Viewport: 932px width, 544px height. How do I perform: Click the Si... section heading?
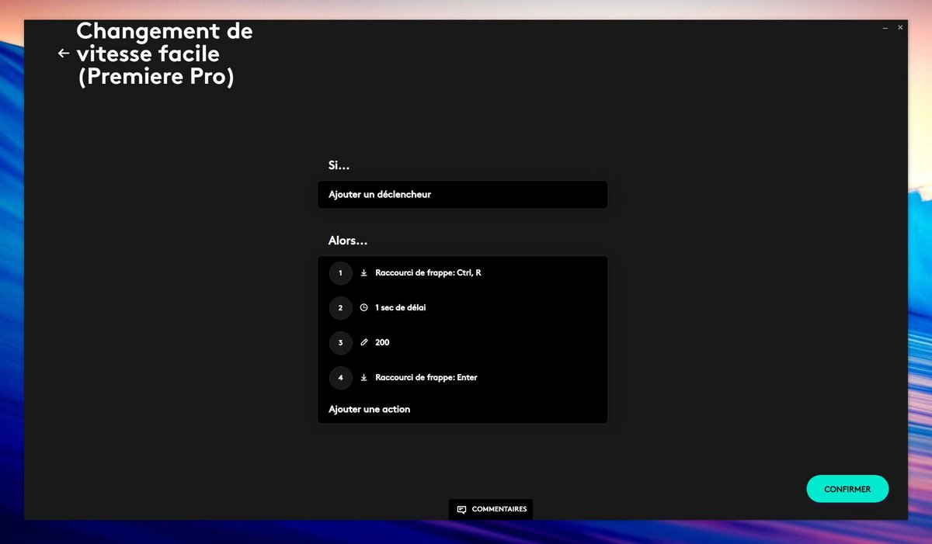pyautogui.click(x=339, y=165)
